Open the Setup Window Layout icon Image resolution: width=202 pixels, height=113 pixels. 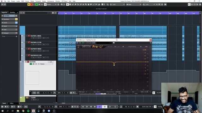click(x=197, y=4)
